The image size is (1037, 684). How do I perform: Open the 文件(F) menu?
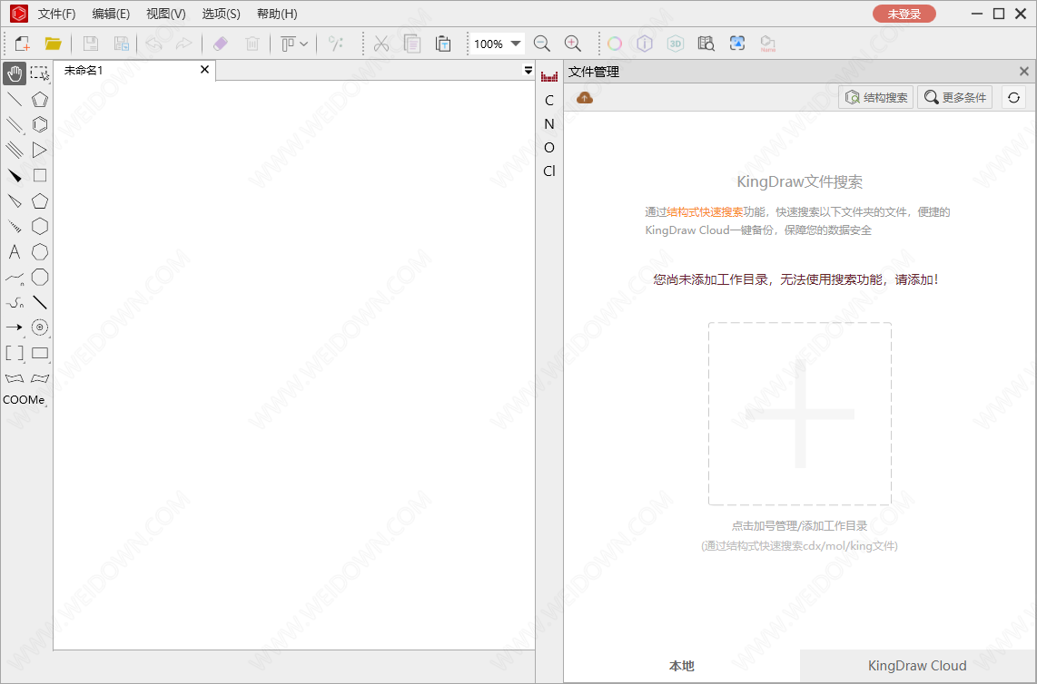tap(57, 14)
